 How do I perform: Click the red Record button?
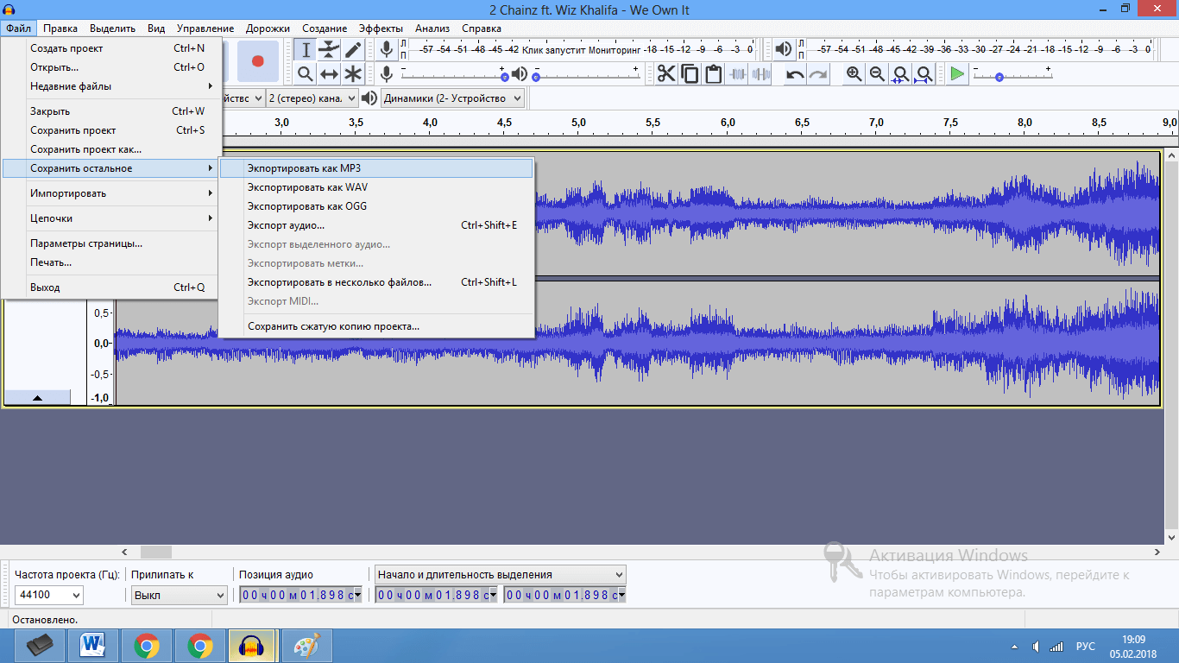click(x=257, y=61)
